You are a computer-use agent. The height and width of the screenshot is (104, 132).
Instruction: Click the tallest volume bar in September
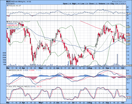[117, 60]
